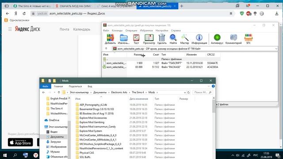Select the Explore Mod Gambling folder
The height and width of the screenshot is (159, 283).
(x=92, y=122)
